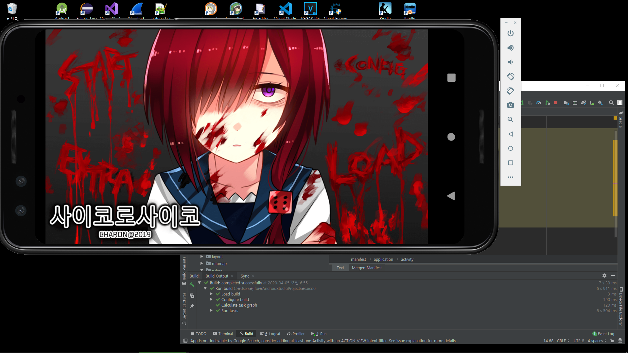
Task: Collapse the Run build node
Action: [205, 288]
